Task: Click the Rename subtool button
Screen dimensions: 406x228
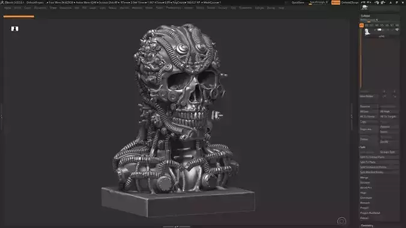Action: pos(369,106)
